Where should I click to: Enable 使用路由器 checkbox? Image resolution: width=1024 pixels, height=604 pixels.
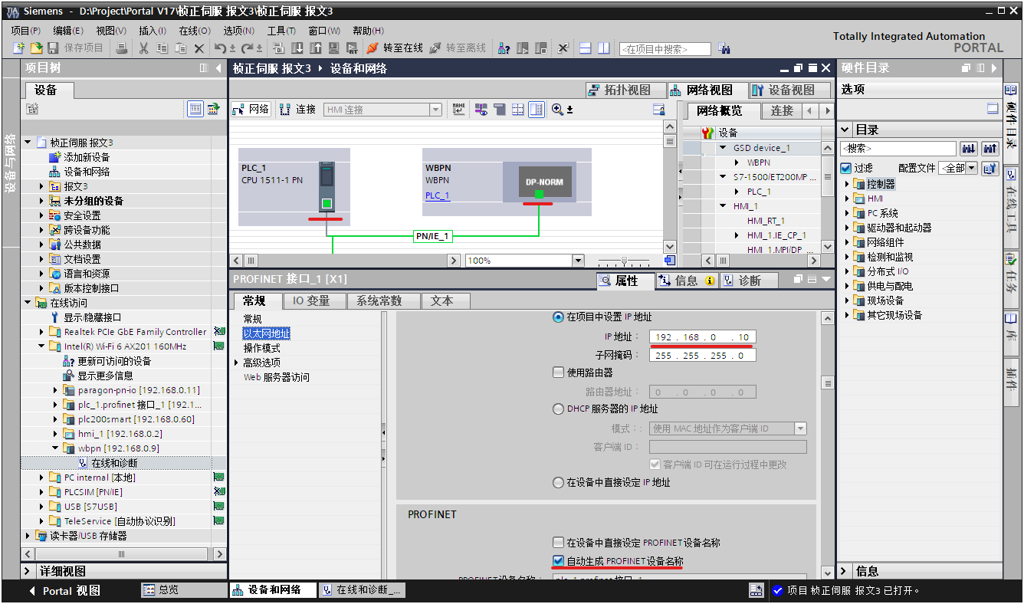558,373
